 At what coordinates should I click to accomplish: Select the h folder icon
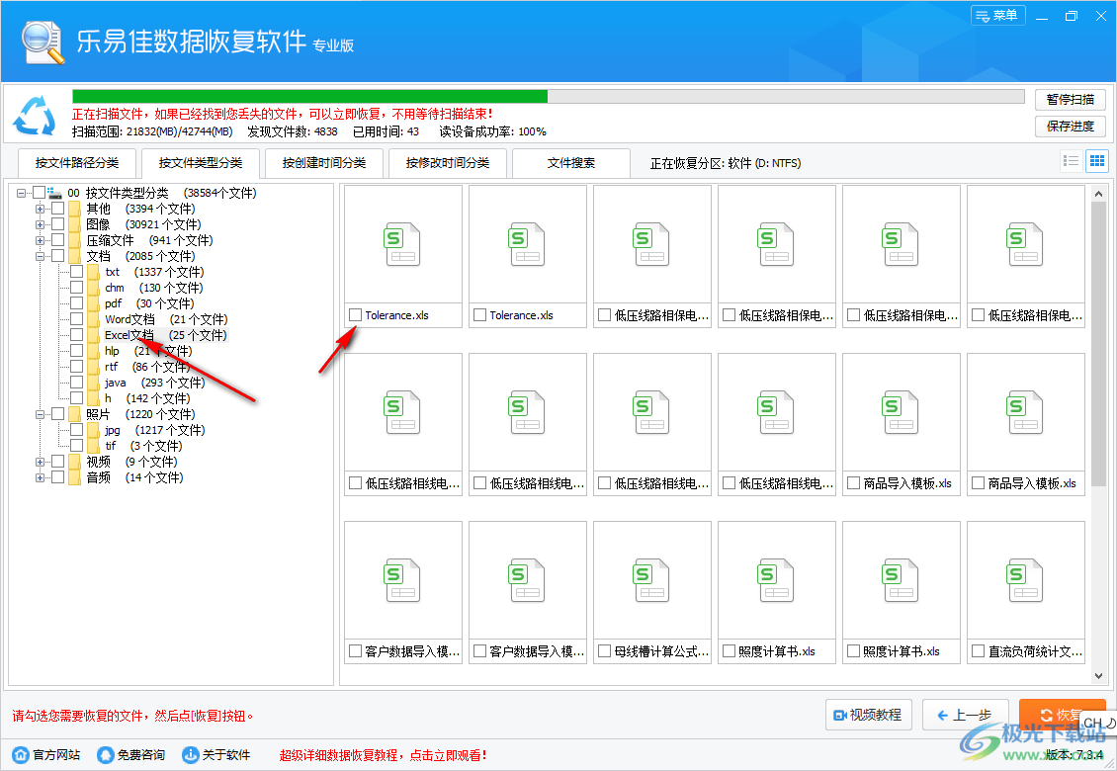tap(93, 398)
